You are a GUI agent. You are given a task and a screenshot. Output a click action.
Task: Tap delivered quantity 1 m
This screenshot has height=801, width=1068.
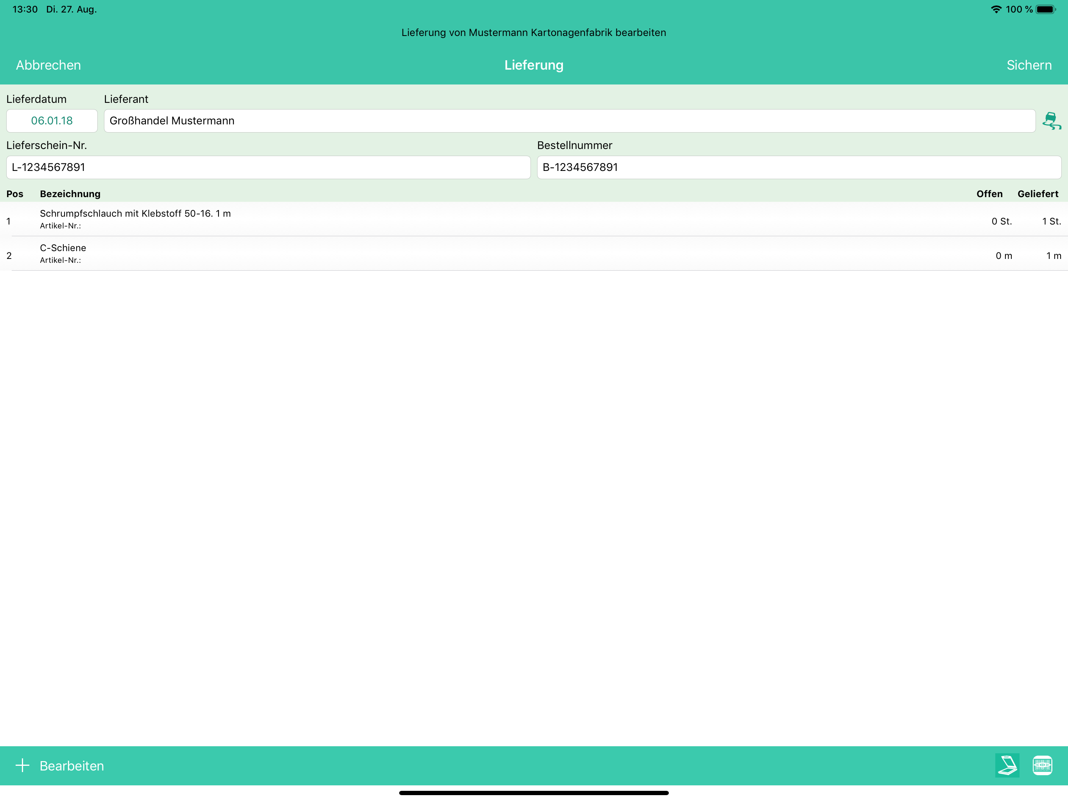1054,255
